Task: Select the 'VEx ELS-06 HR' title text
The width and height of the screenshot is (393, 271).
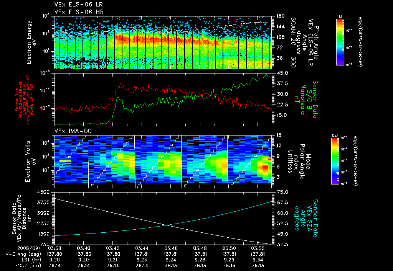Action: pos(79,12)
